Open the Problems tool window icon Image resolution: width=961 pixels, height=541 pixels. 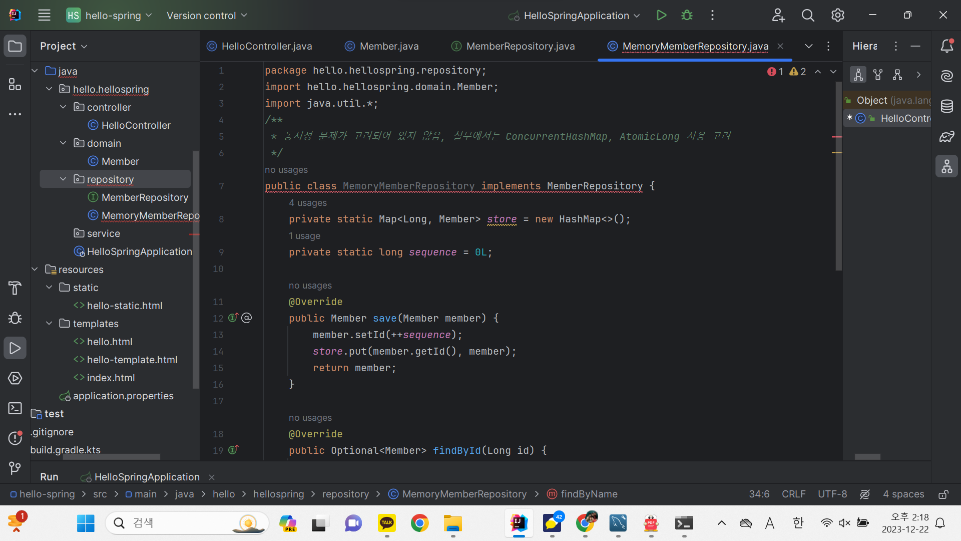15,438
